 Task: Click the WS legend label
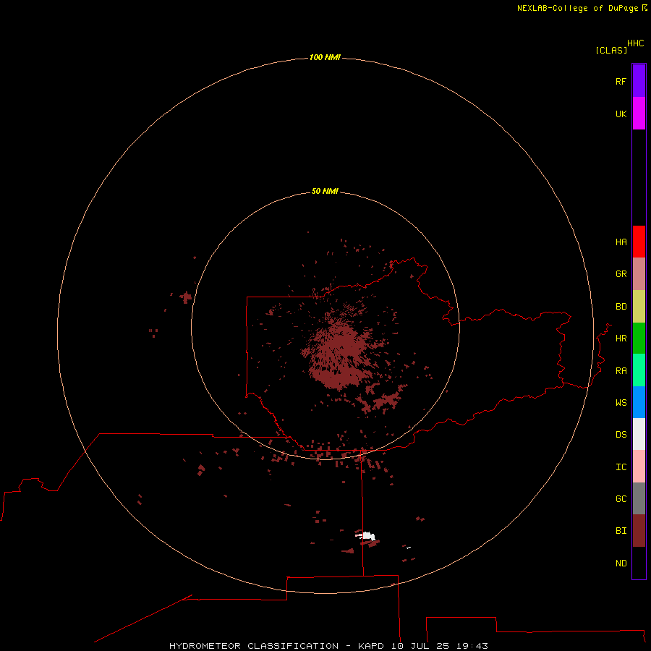tap(621, 403)
